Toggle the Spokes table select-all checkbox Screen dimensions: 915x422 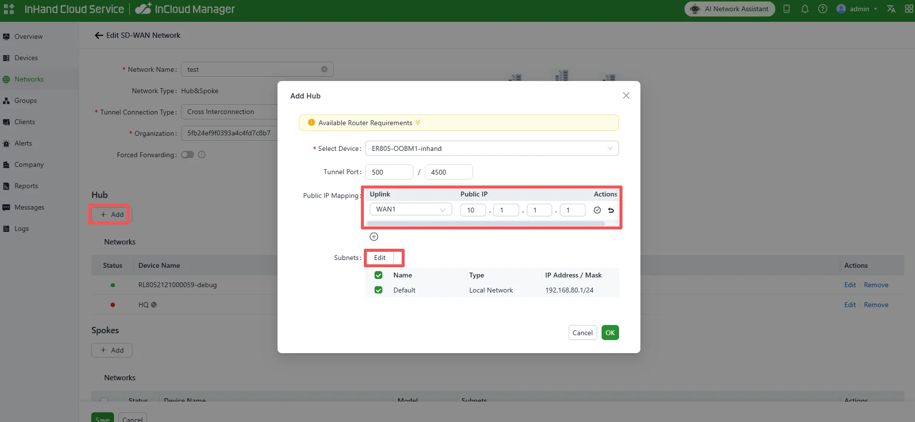[x=104, y=400]
